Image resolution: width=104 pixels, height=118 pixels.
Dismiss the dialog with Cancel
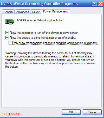[x=92, y=112]
